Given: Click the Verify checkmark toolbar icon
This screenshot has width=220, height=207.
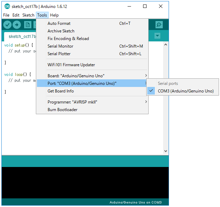Looking at the screenshot, I should (7, 25).
